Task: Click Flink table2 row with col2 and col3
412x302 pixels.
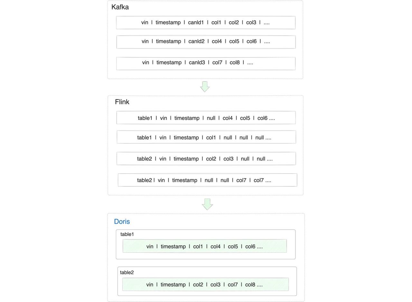Action: point(206,159)
